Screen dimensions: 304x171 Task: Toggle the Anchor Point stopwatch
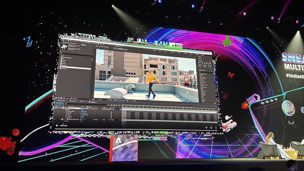67,111
